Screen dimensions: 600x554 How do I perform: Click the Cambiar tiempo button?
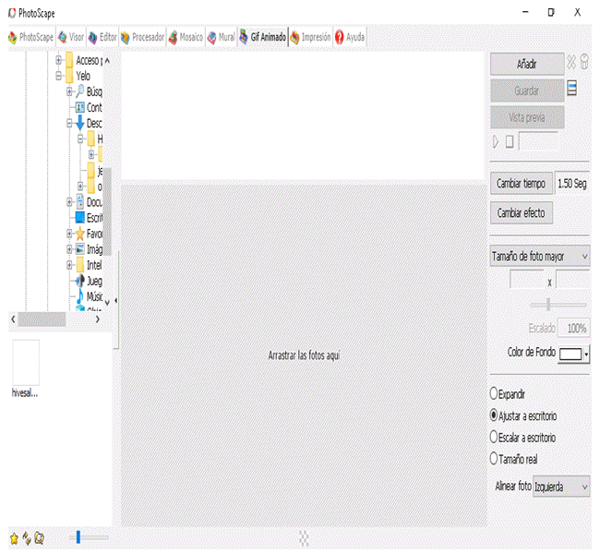(x=522, y=184)
